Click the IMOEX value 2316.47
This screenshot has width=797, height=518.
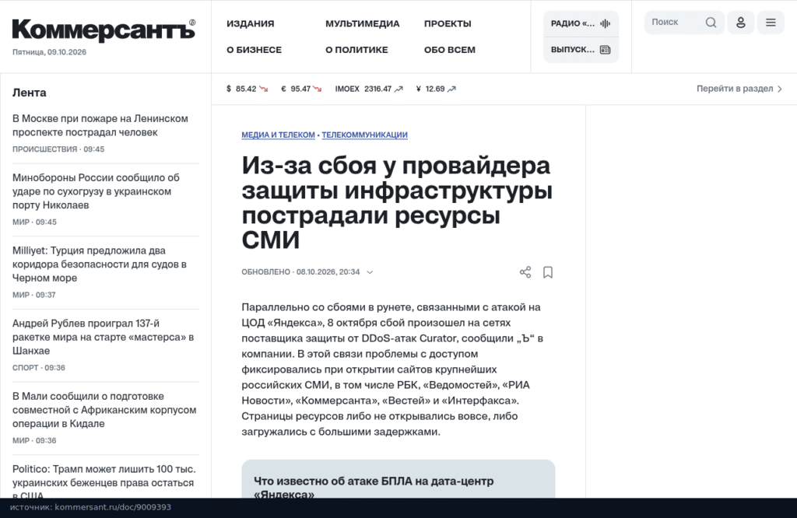click(377, 89)
